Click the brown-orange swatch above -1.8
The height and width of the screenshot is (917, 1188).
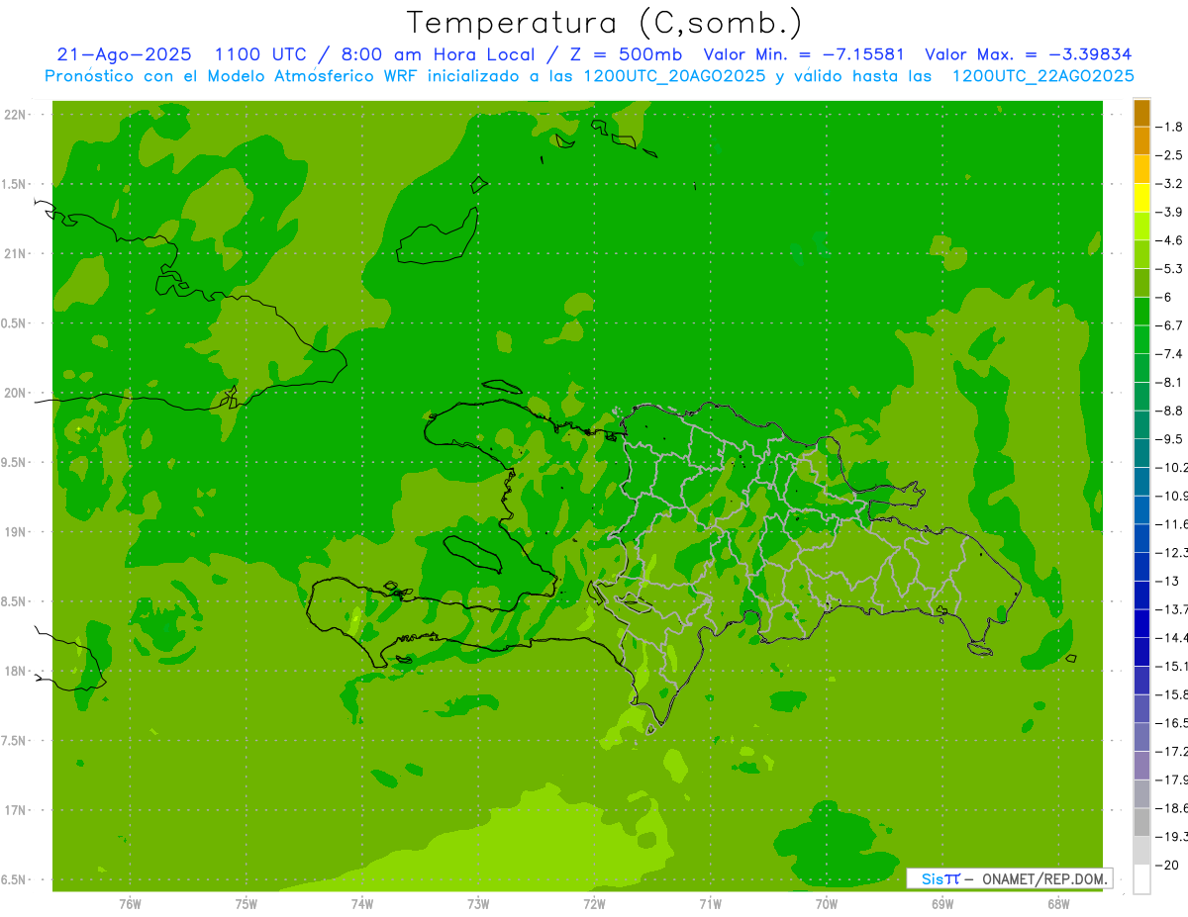click(x=1141, y=113)
